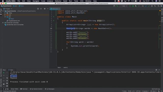Open the TODO tool window
This screenshot has height=92, width=163.
pyautogui.click(x=15, y=89)
